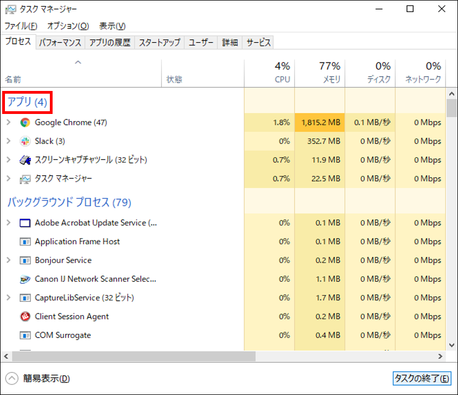This screenshot has width=458, height=395.
Task: Switch to the サービス tab
Action: point(258,43)
